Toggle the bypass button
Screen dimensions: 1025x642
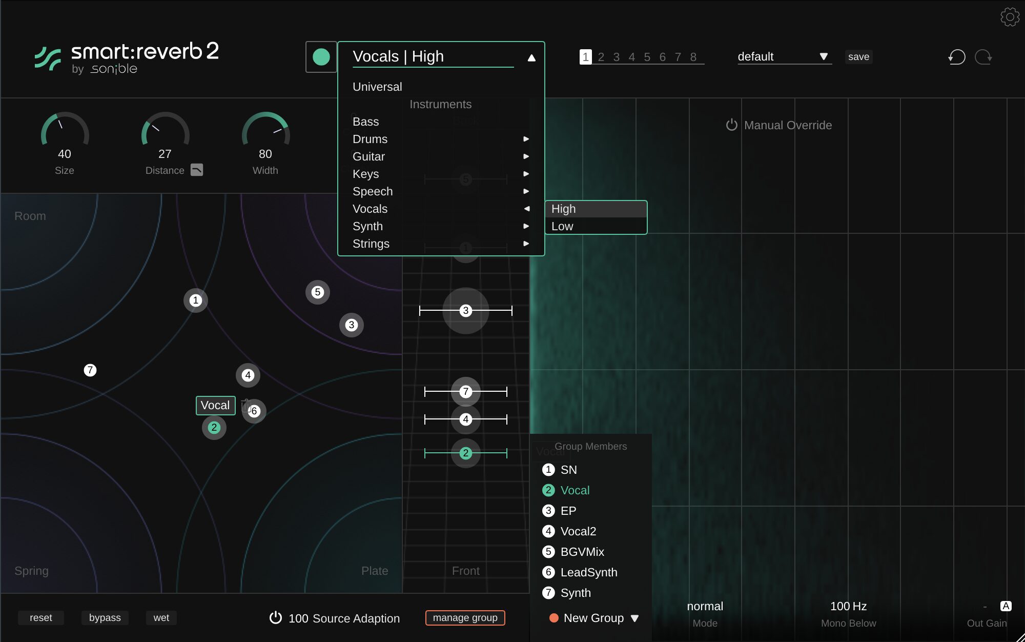[x=105, y=618]
